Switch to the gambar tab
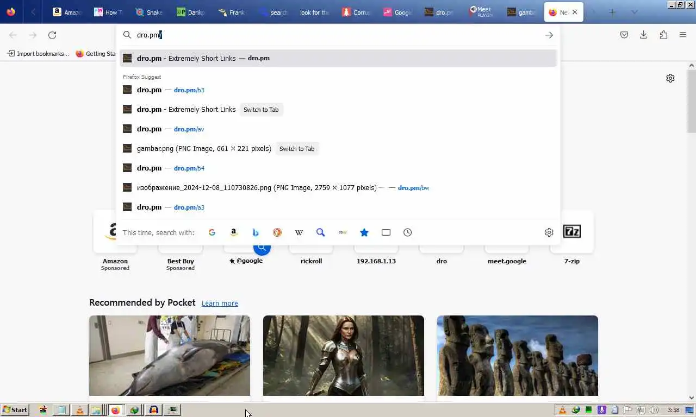 (x=521, y=12)
